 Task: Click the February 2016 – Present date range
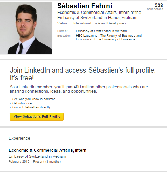pyautogui.click(x=35, y=162)
